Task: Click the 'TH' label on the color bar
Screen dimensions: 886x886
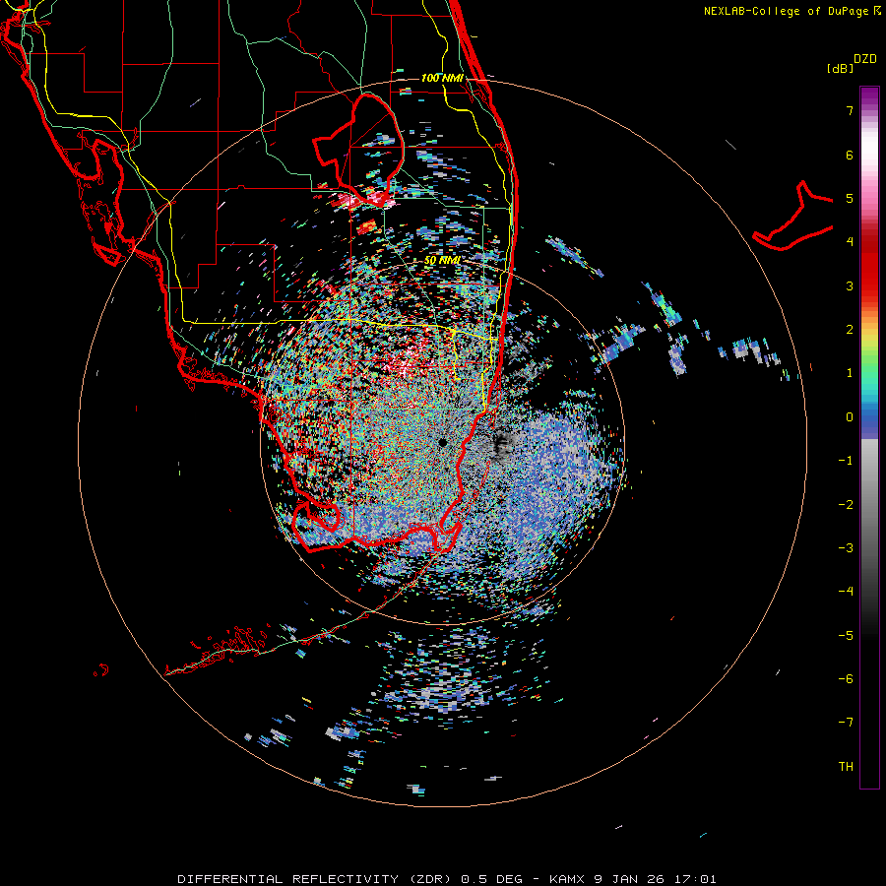Action: click(x=846, y=766)
